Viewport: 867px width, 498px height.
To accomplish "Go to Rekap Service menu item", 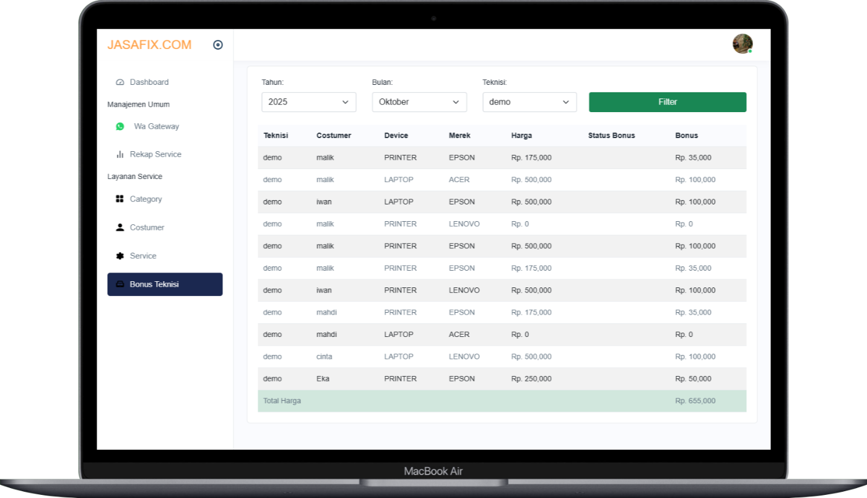I will point(155,154).
